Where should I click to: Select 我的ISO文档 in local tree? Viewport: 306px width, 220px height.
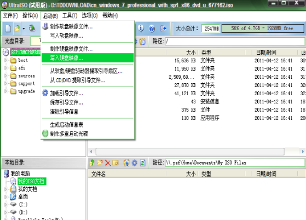tap(32, 181)
